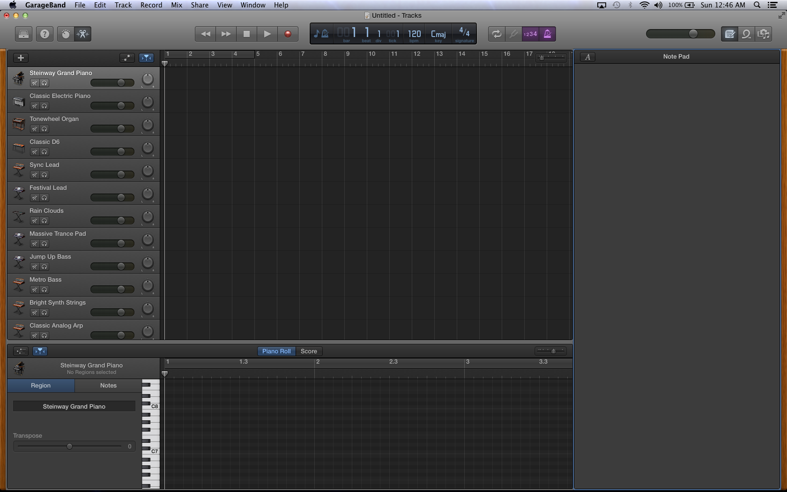The width and height of the screenshot is (787, 492).
Task: Click the Steinway Grand Piano region name field
Action: pos(74,406)
